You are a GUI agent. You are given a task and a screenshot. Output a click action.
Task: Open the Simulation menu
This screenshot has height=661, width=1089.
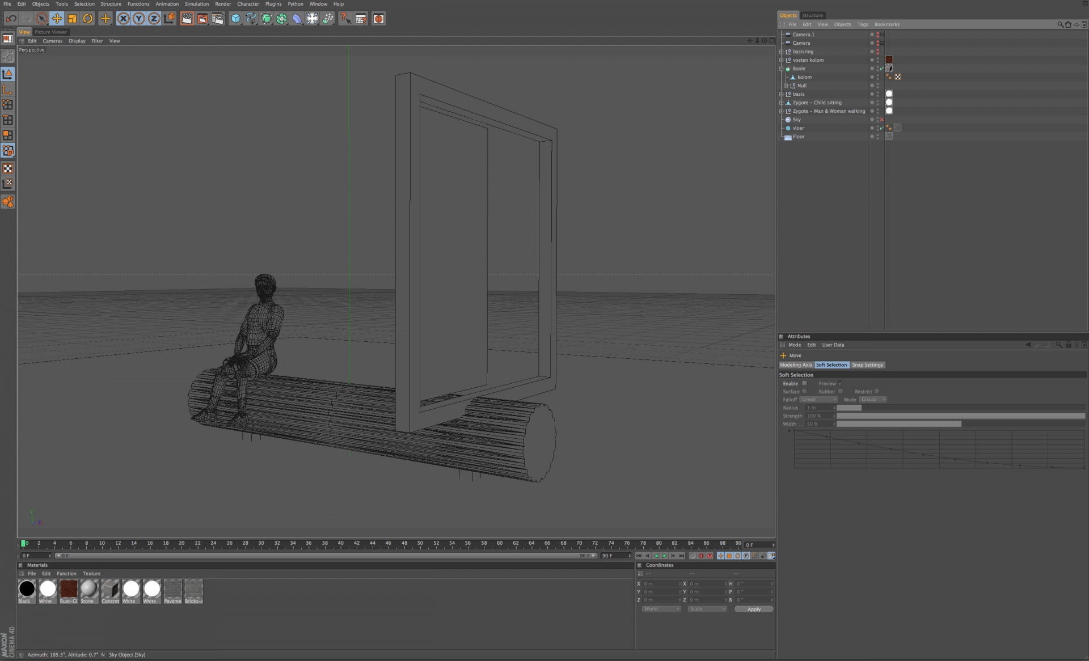click(x=196, y=4)
